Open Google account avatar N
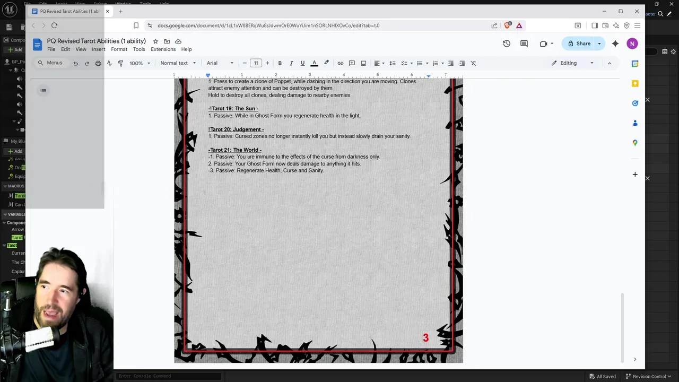 pyautogui.click(x=632, y=44)
